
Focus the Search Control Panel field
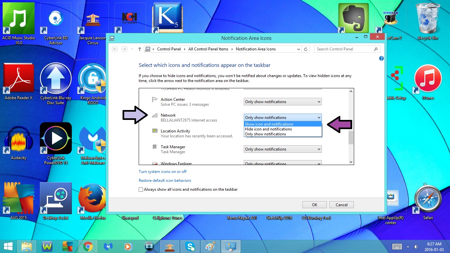pos(347,49)
